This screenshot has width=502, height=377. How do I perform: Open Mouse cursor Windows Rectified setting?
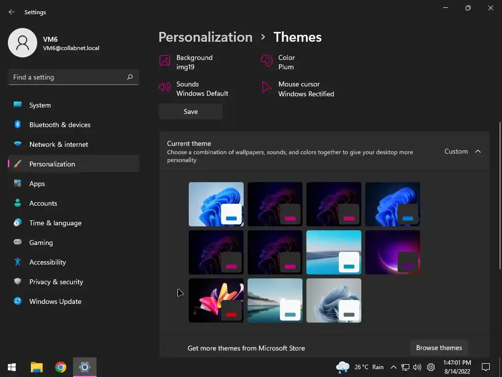(x=298, y=89)
